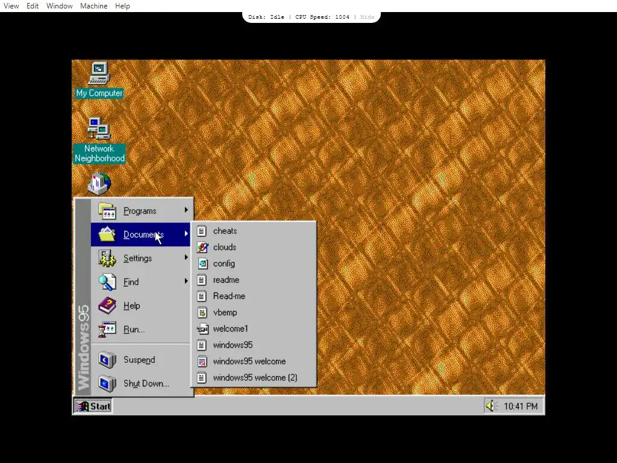Open the windows95 welcome document
The height and width of the screenshot is (463, 617).
tap(254, 362)
